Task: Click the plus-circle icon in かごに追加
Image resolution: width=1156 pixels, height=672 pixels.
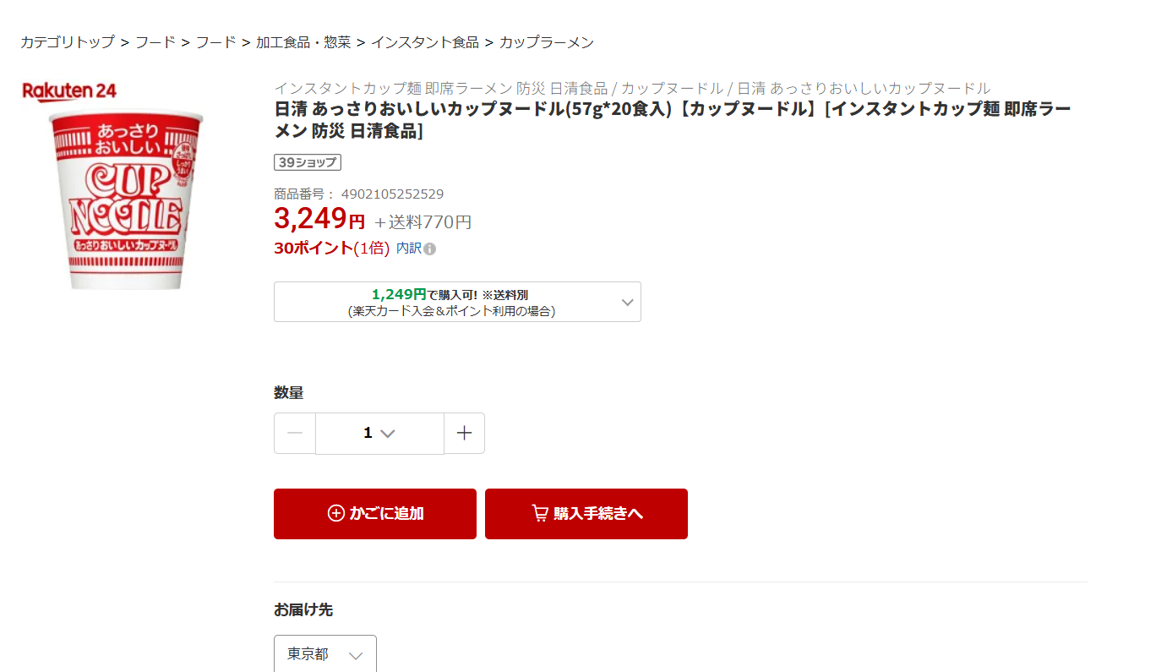Action: coord(336,514)
